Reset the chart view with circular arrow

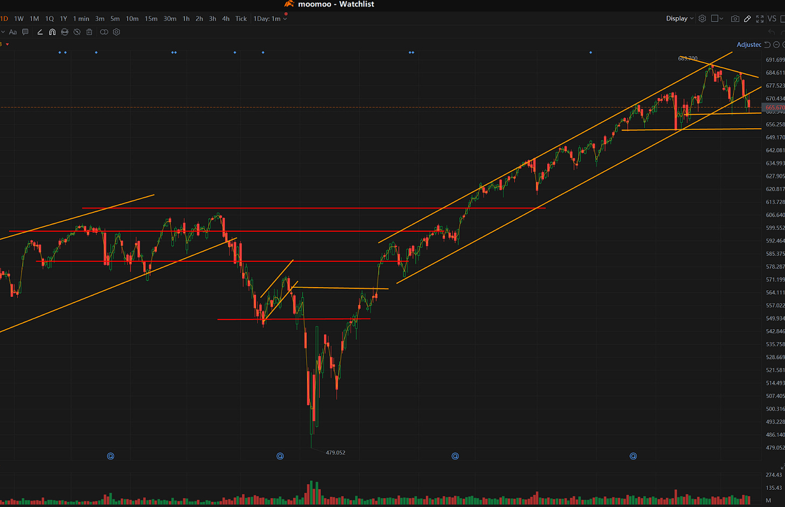767,45
